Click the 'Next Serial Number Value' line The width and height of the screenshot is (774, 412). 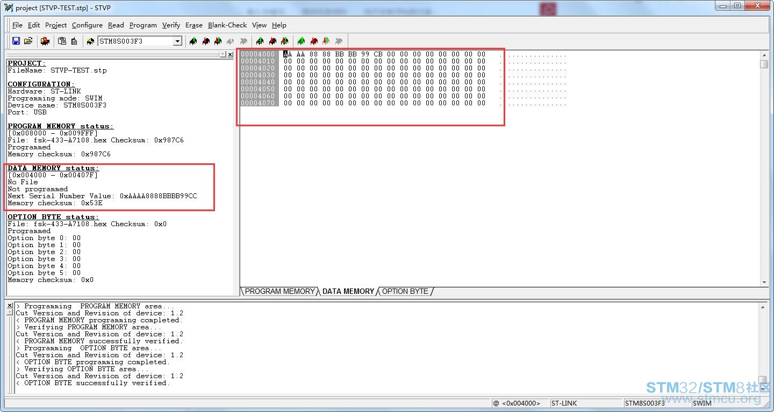[x=102, y=196]
